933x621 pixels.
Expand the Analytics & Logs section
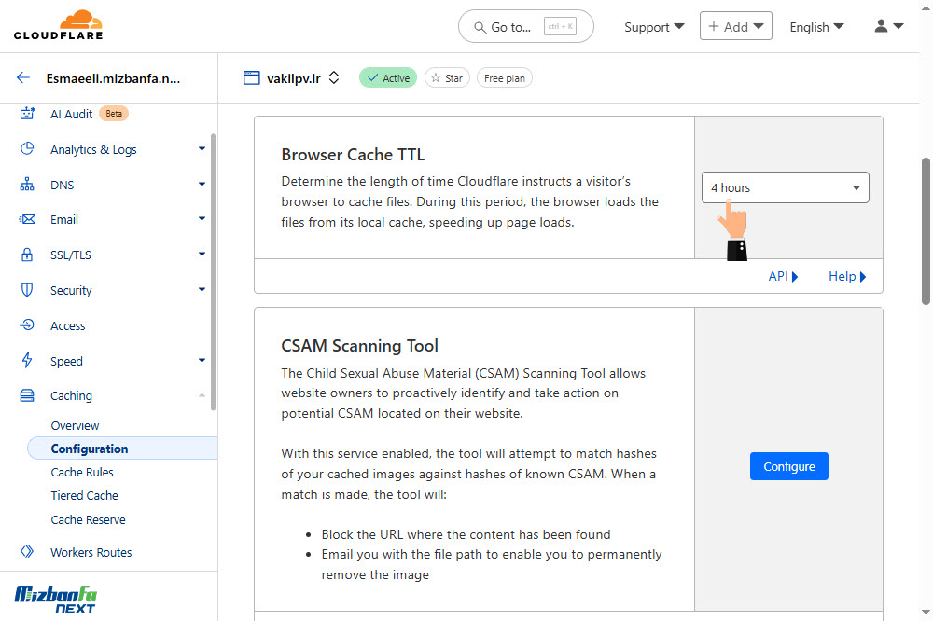tap(202, 149)
